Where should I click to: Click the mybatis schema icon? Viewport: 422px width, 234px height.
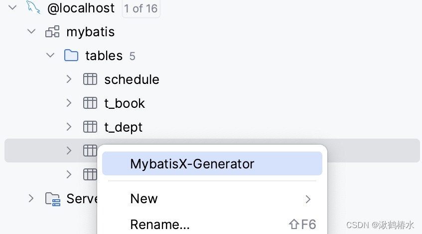[x=52, y=32]
